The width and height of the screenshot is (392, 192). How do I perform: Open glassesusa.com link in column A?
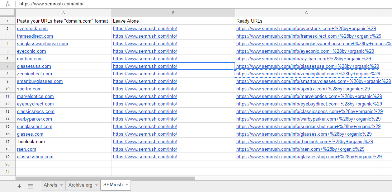pyautogui.click(x=34, y=66)
